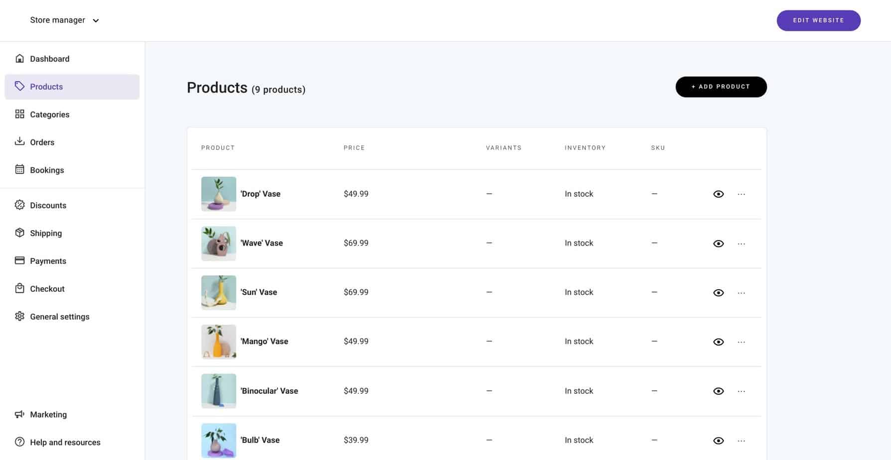
Task: Open the 'Drop' Vase thumbnail
Action: [x=219, y=194]
